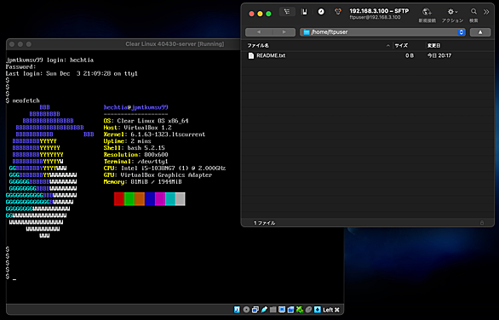Click the green arrows icon in VirtualBox
This screenshot has height=320, width=499.
pyautogui.click(x=300, y=310)
